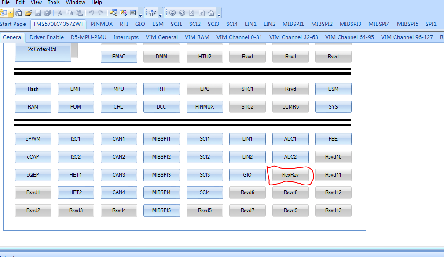The height and width of the screenshot is (257, 444).
Task: Click the New Project icon
Action: [x=4, y=13]
